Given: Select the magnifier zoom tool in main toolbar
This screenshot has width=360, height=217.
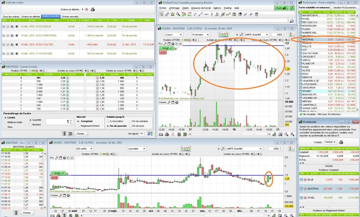Looking at the screenshot, I should [178, 14].
